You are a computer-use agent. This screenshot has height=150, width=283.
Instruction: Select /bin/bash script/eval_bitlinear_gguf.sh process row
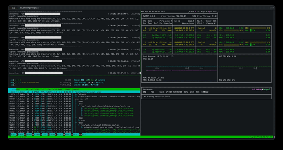[74, 125]
